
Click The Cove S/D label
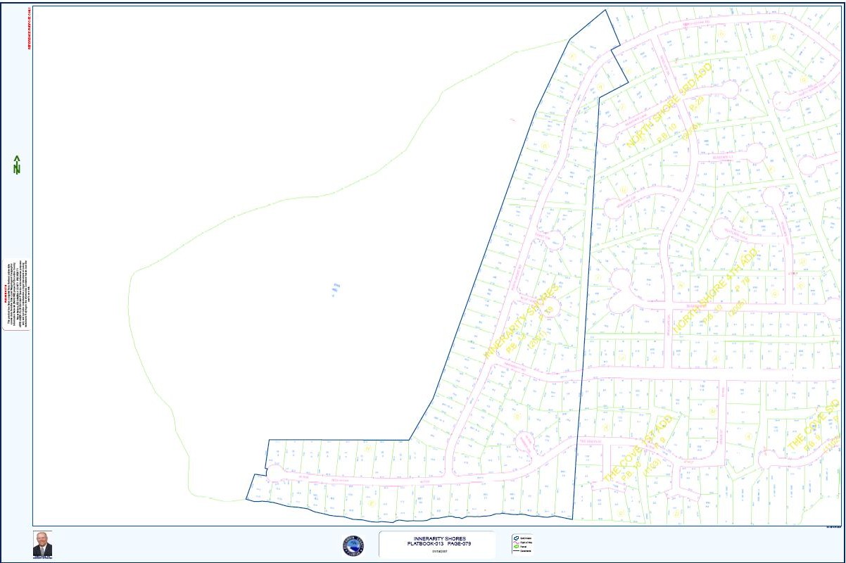814,426
